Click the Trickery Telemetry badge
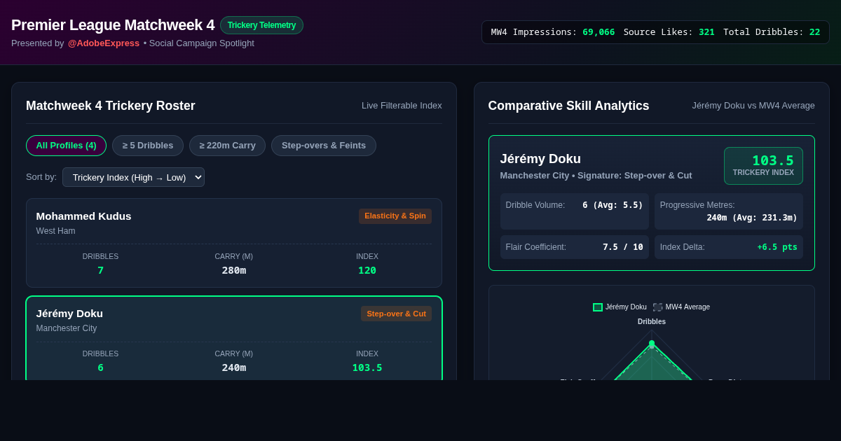Image resolution: width=841 pixels, height=441 pixels. pos(261,25)
